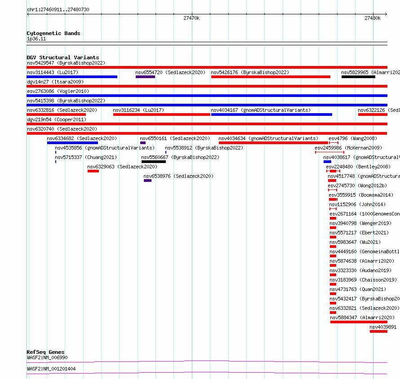
Task: Click the nsv5560667 black variant bar
Action: coord(154,162)
